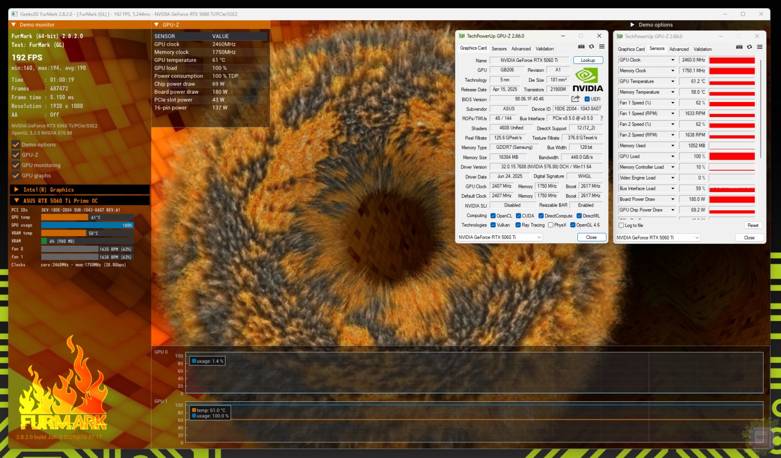Click the FurMark title bar app icon

click(15, 14)
